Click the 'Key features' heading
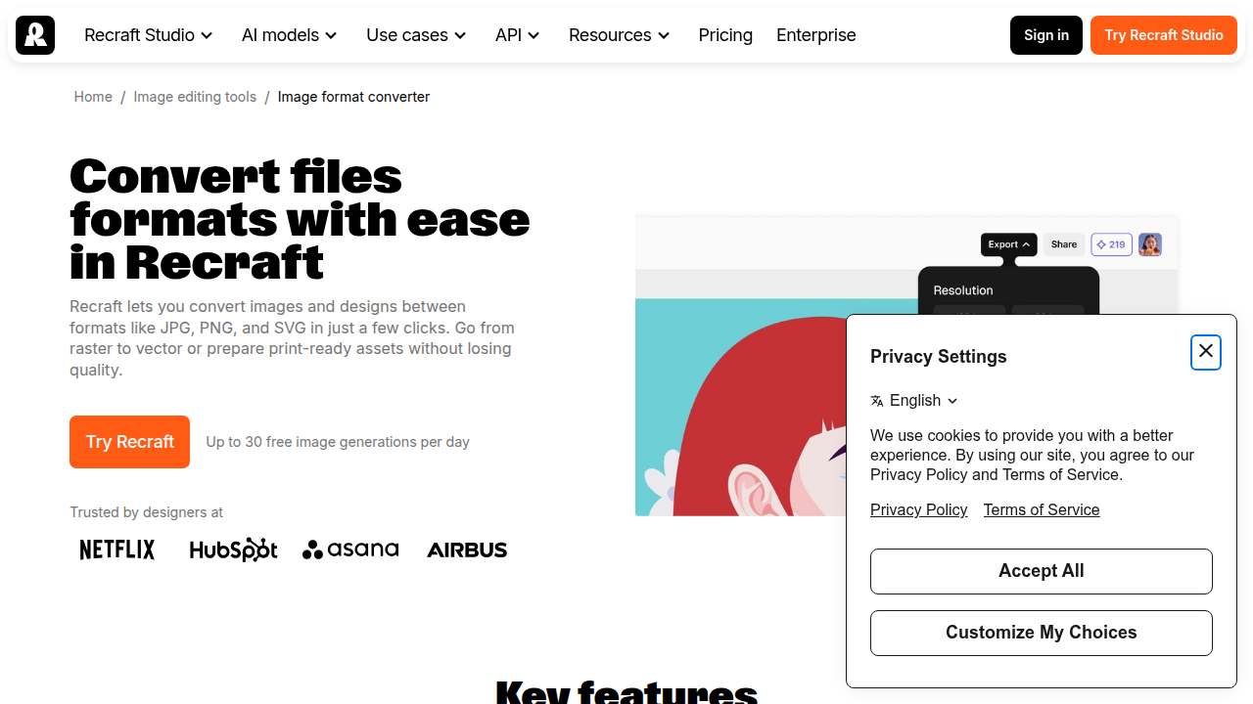 (626, 692)
